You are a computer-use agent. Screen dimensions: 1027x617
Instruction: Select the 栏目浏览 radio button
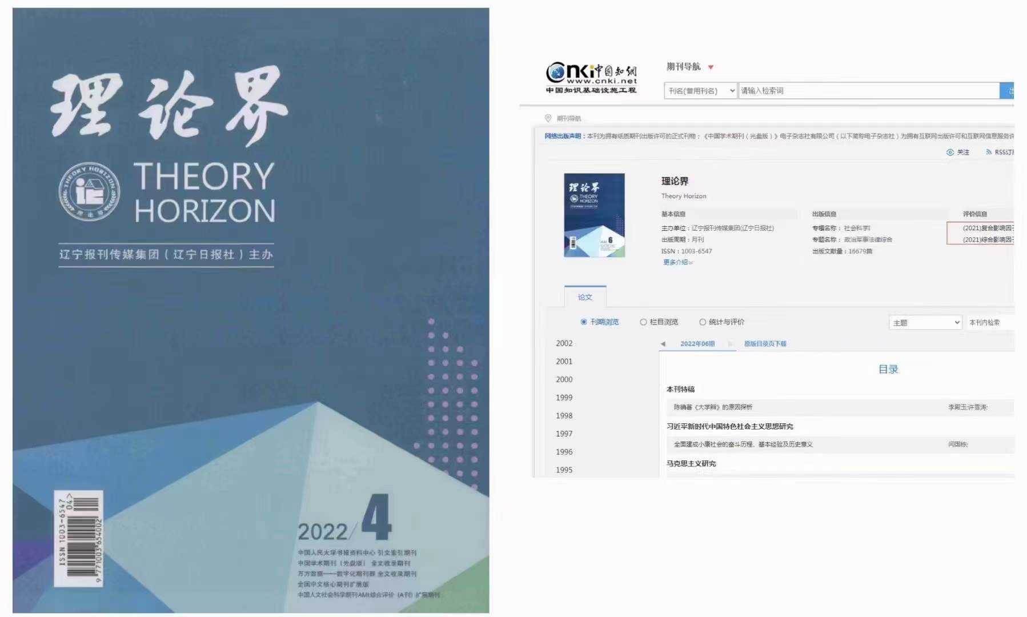click(x=643, y=322)
